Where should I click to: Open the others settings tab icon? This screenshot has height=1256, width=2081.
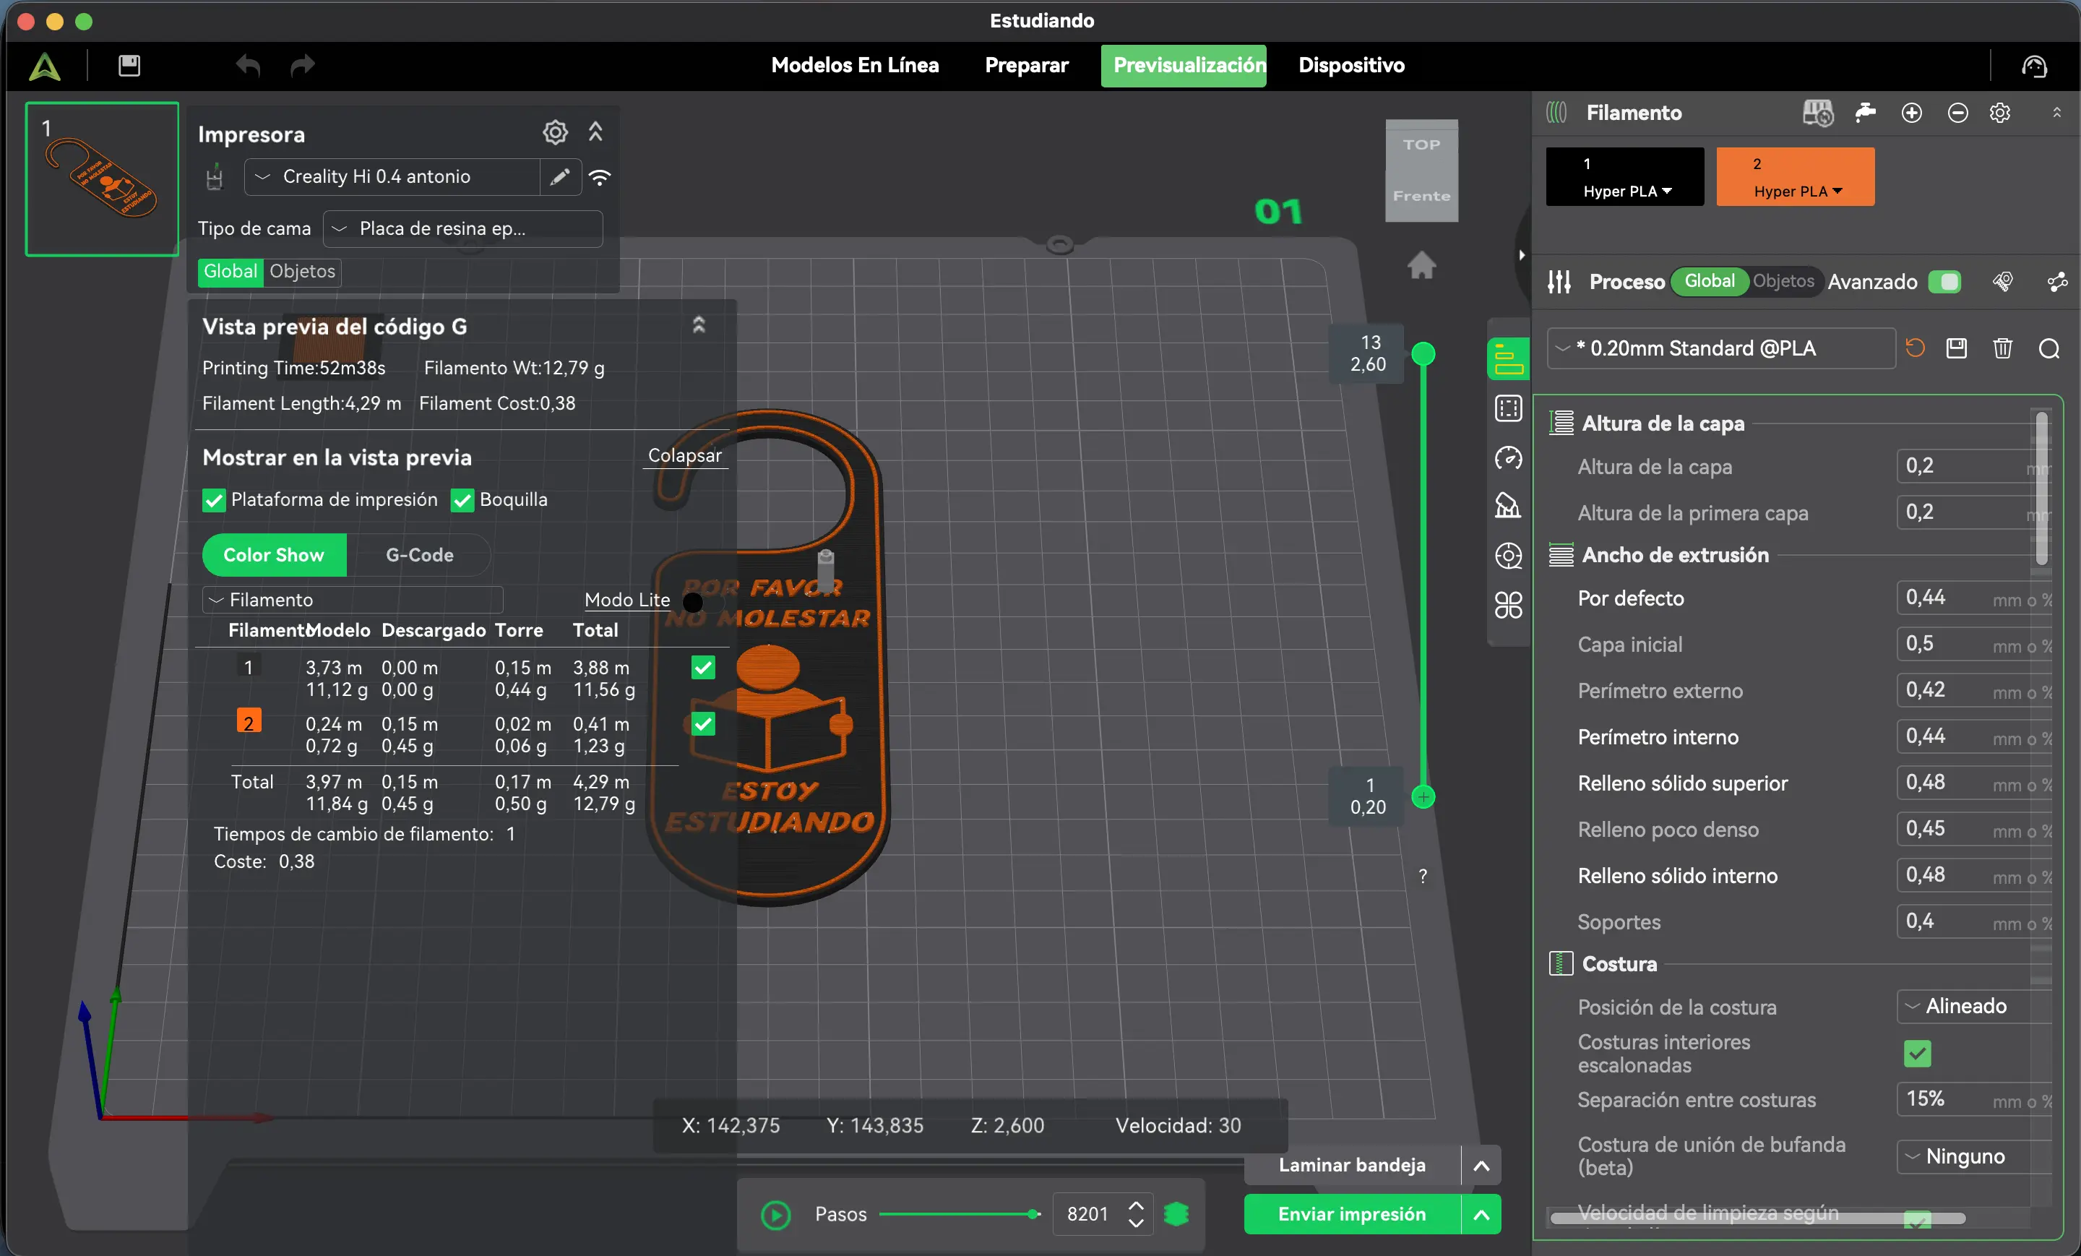(x=1509, y=605)
